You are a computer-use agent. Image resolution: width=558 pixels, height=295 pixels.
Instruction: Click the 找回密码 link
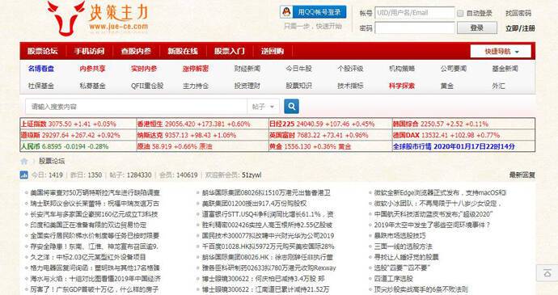tap(518, 13)
